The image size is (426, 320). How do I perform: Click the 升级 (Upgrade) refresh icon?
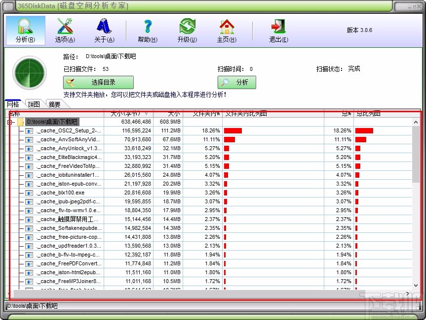[x=187, y=30]
